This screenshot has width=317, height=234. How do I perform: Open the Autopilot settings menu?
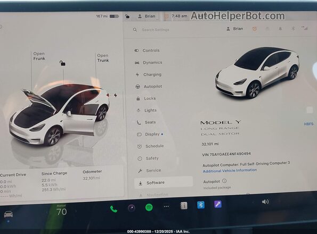point(149,87)
